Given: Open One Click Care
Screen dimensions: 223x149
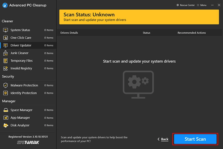Looking at the screenshot, I should tap(28, 38).
